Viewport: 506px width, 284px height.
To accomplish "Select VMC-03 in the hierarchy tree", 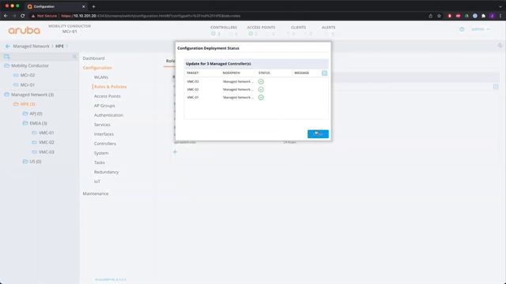I will 47,152.
